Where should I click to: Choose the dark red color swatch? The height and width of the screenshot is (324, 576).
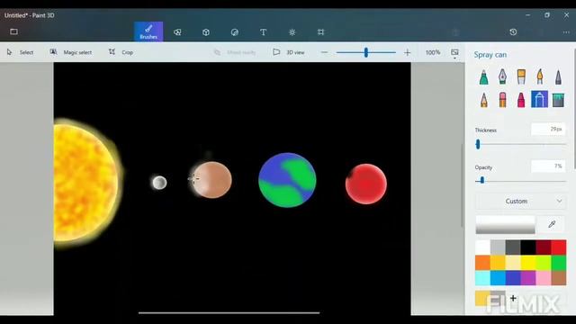pos(544,247)
